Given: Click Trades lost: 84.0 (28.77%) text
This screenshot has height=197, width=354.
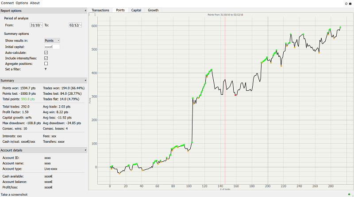Looking at the screenshot, I should 62,93.
